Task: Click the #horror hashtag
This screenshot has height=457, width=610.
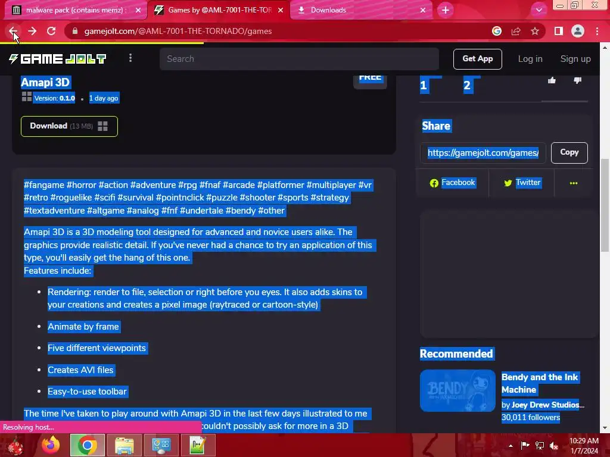Action: (x=81, y=185)
